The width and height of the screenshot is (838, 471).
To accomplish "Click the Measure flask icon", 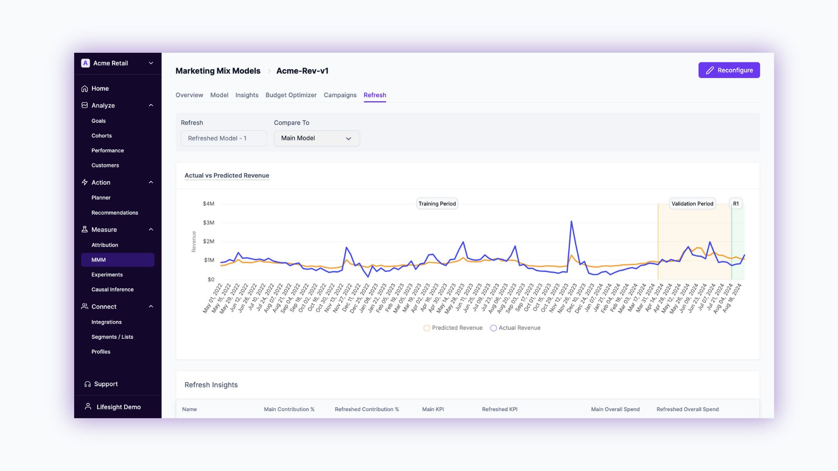I will [85, 229].
